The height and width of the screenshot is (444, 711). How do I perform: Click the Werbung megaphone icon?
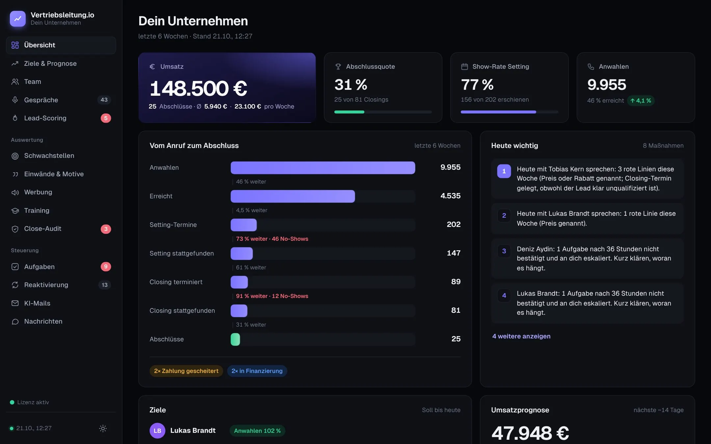point(15,192)
